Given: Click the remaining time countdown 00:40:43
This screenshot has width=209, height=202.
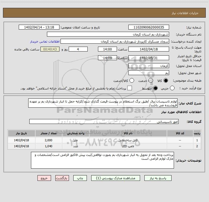Looking at the screenshot, I should pyautogui.click(x=50, y=49).
